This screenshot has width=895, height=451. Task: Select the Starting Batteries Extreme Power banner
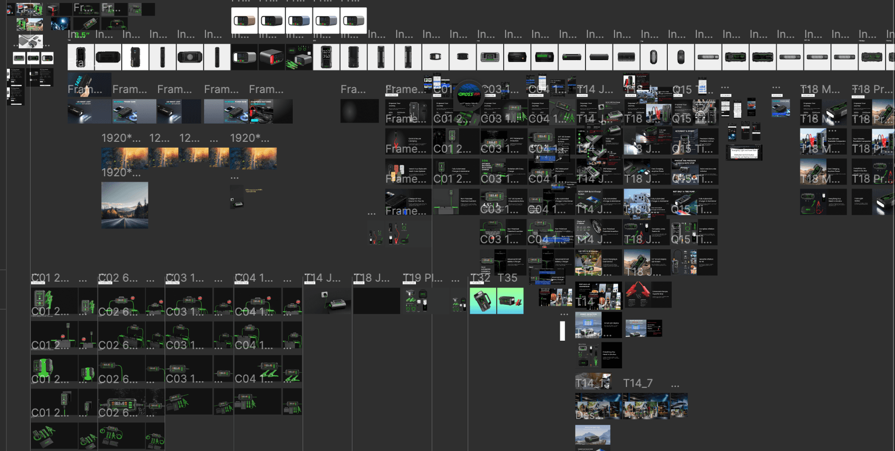[271, 111]
